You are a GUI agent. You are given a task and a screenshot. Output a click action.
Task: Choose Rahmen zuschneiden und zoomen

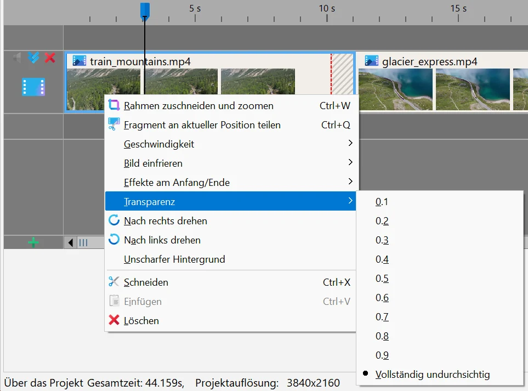click(x=230, y=106)
